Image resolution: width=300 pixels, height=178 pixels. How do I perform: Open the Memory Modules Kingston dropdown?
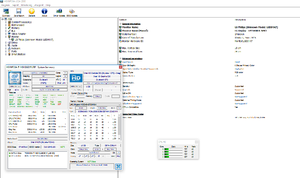(x=95, y=105)
